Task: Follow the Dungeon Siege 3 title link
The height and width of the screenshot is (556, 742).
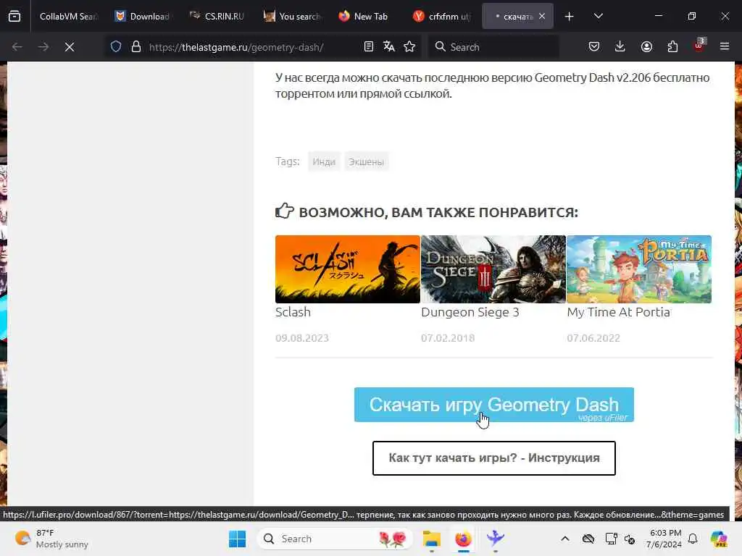Action: coord(470,312)
